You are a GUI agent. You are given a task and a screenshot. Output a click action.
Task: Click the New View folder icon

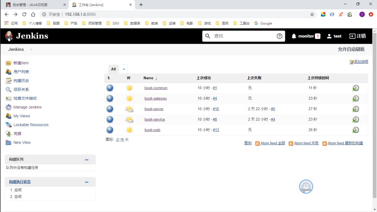[x=8, y=142]
